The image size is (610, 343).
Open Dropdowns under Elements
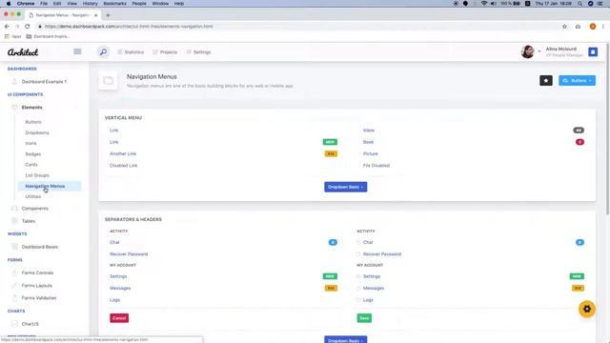(x=37, y=133)
